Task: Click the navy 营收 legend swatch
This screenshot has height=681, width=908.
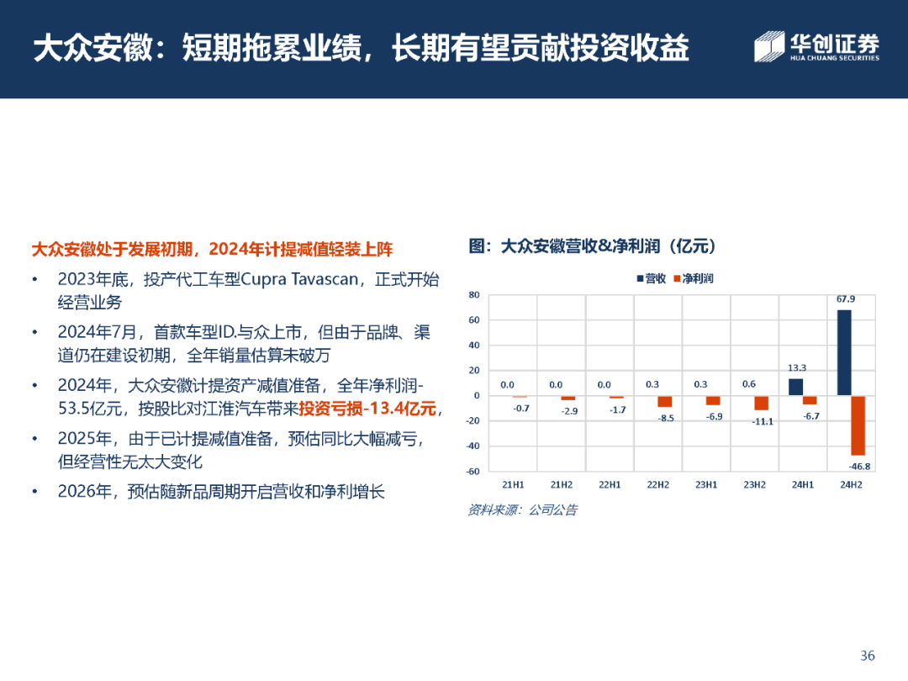Action: pyautogui.click(x=640, y=278)
